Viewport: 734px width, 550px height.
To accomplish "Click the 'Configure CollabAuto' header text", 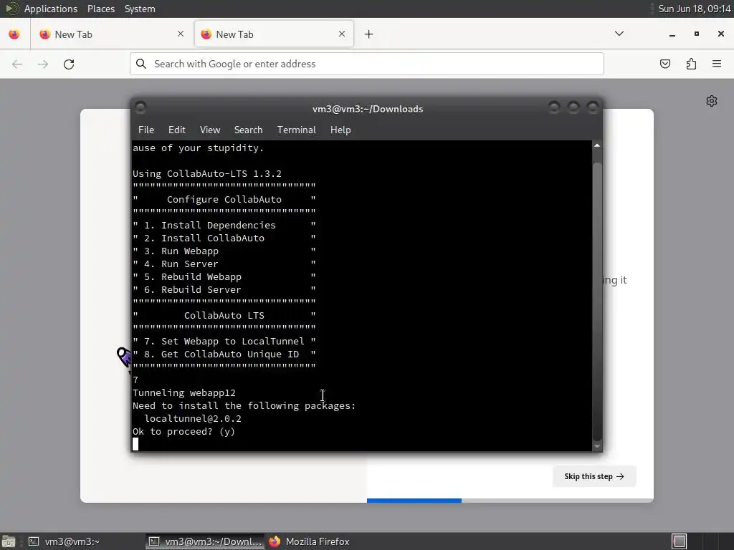I will click(x=224, y=199).
